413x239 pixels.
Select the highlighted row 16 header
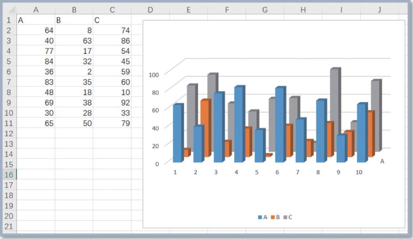[x=9, y=174]
